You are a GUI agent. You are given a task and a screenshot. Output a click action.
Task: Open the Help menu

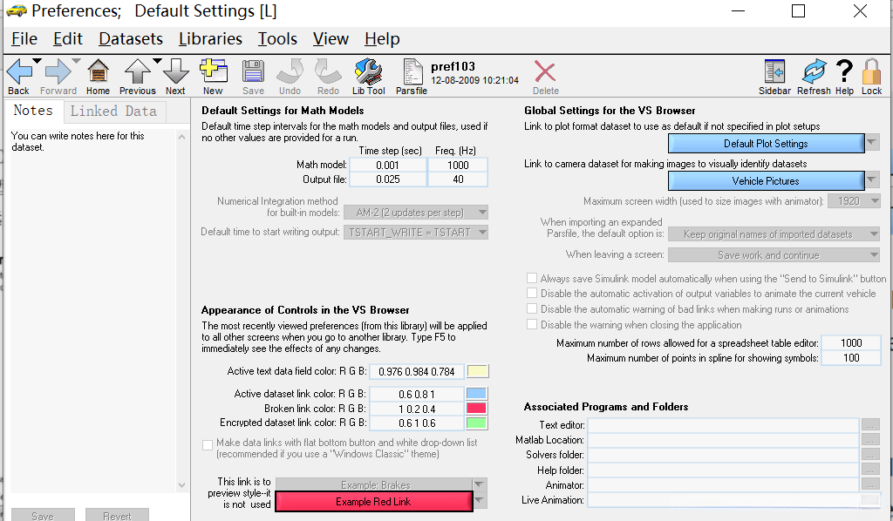(x=382, y=38)
